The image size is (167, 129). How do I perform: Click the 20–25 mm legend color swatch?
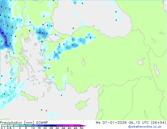[x=47, y=126]
